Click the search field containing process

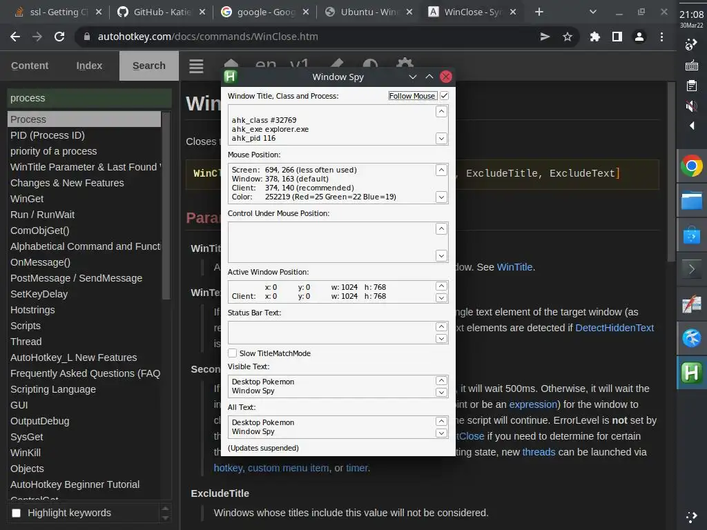[x=89, y=98]
